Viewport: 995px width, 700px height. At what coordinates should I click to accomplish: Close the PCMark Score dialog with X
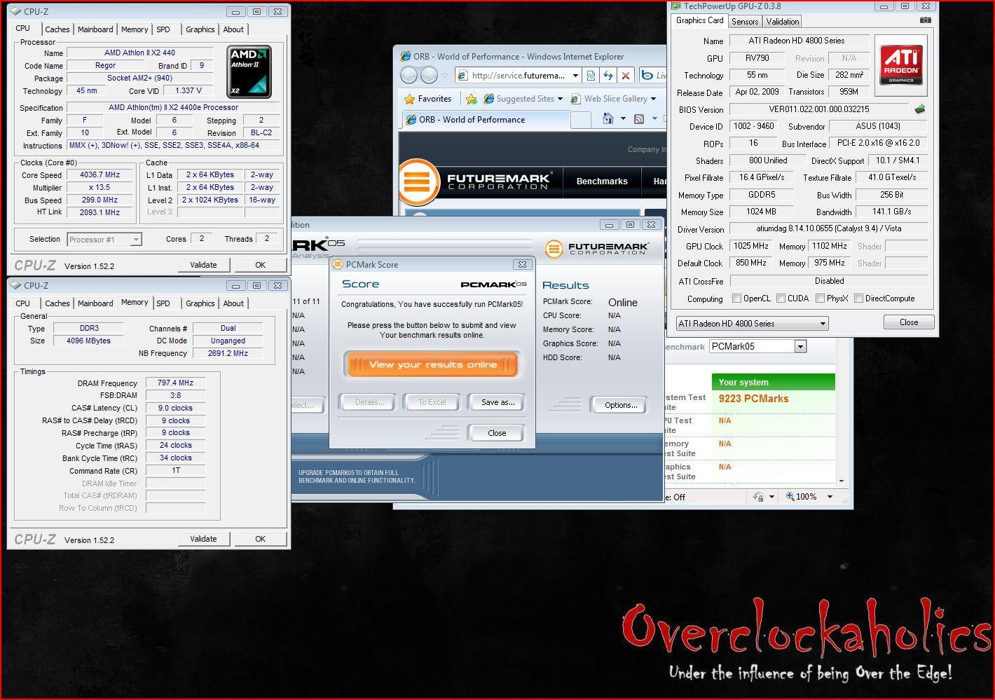tap(521, 264)
